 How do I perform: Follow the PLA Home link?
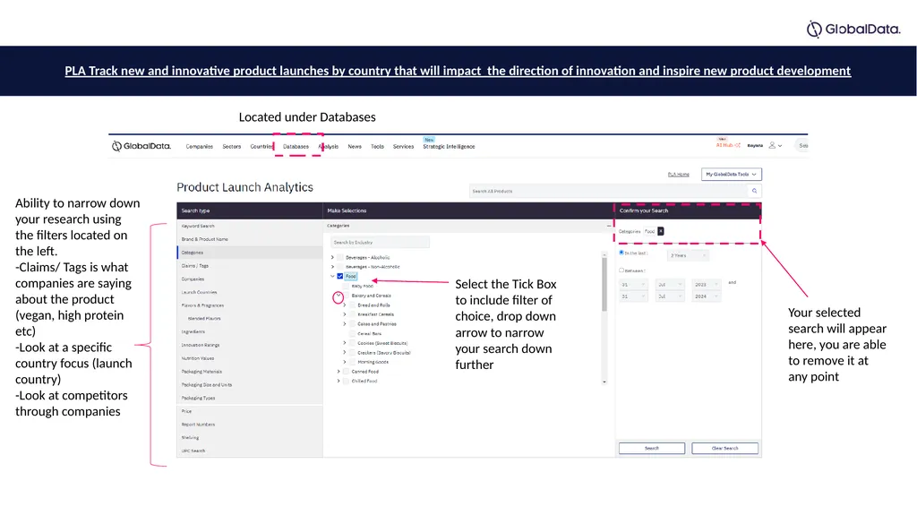pos(679,175)
